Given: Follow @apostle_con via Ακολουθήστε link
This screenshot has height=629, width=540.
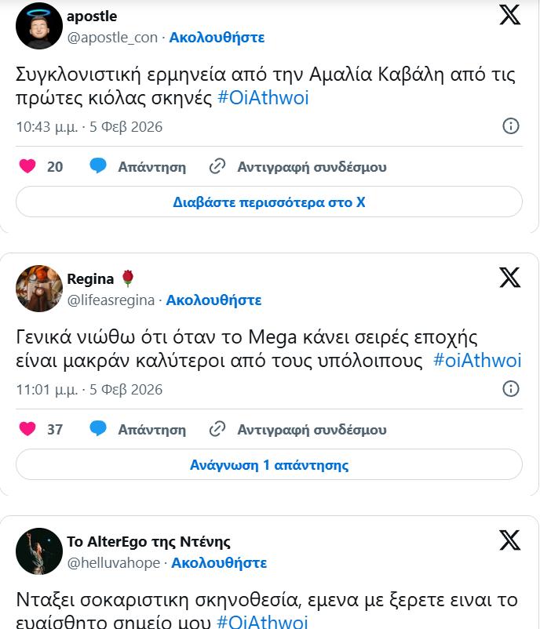Looking at the screenshot, I should [217, 37].
